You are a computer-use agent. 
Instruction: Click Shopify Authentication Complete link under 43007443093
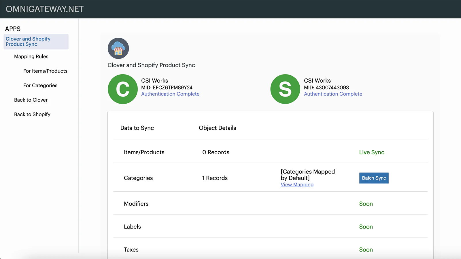[x=333, y=94]
